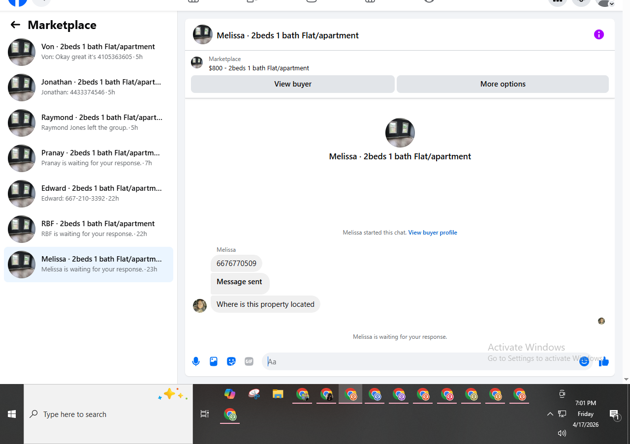
Task: Open conversation info via purple info icon
Action: 598,34
